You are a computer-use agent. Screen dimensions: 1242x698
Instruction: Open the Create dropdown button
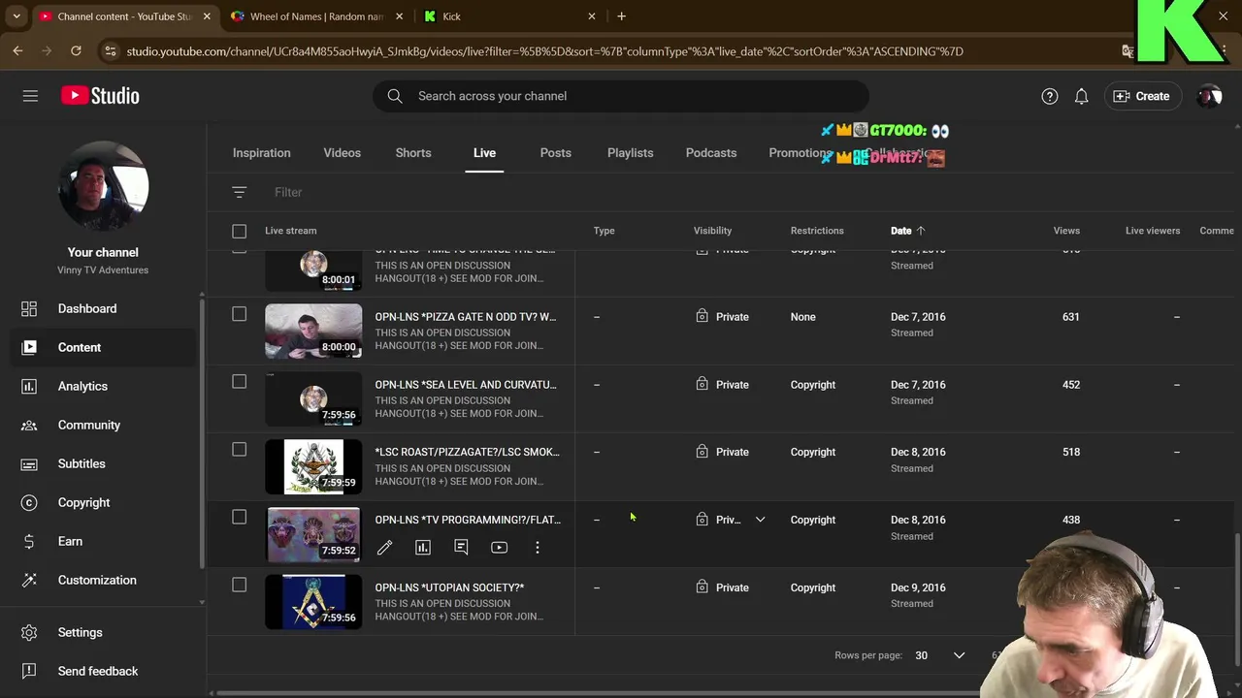(1141, 96)
